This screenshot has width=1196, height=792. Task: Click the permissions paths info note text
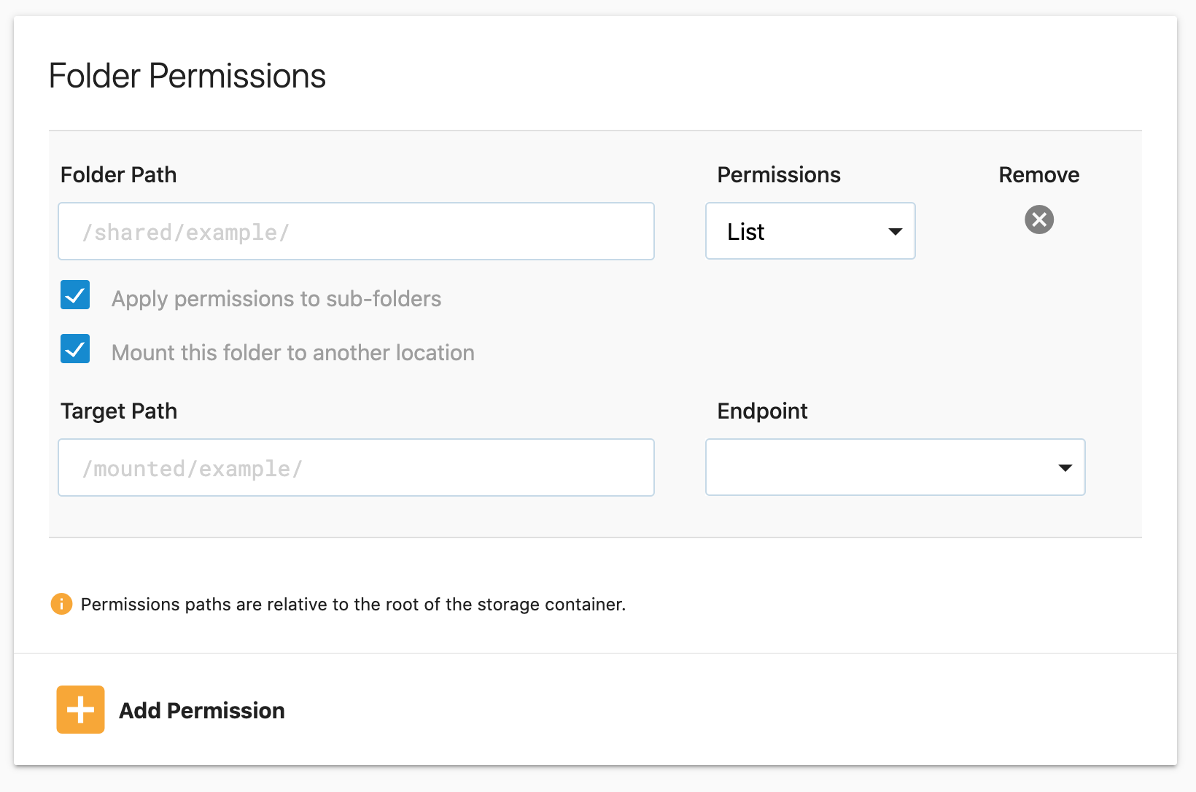(x=353, y=605)
